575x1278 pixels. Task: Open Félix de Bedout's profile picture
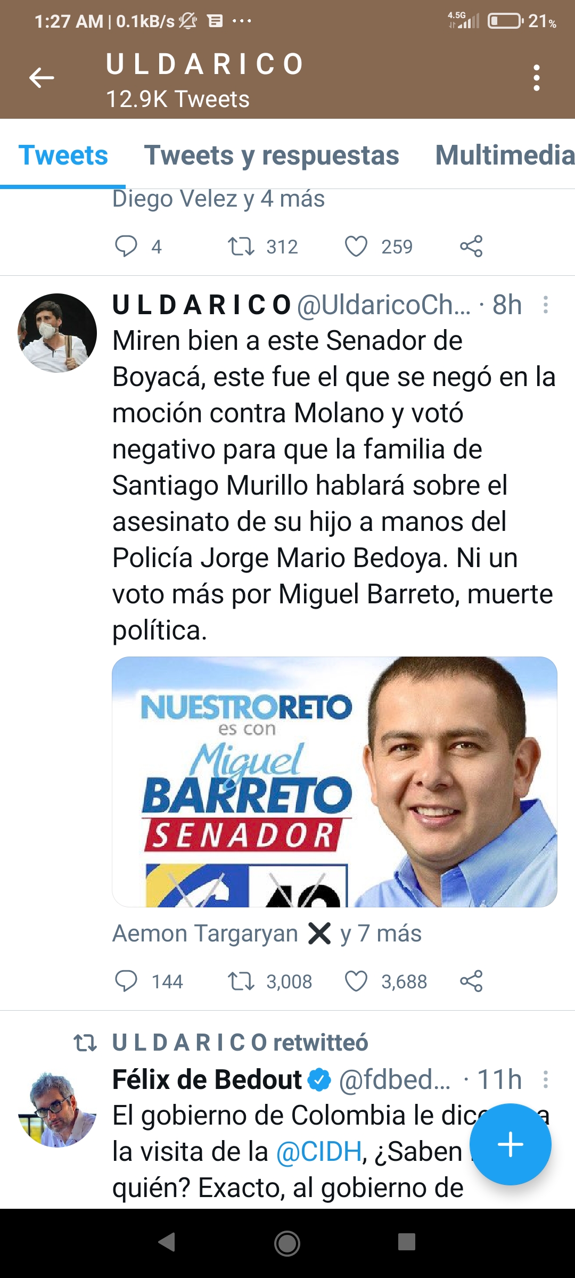[x=57, y=1108]
